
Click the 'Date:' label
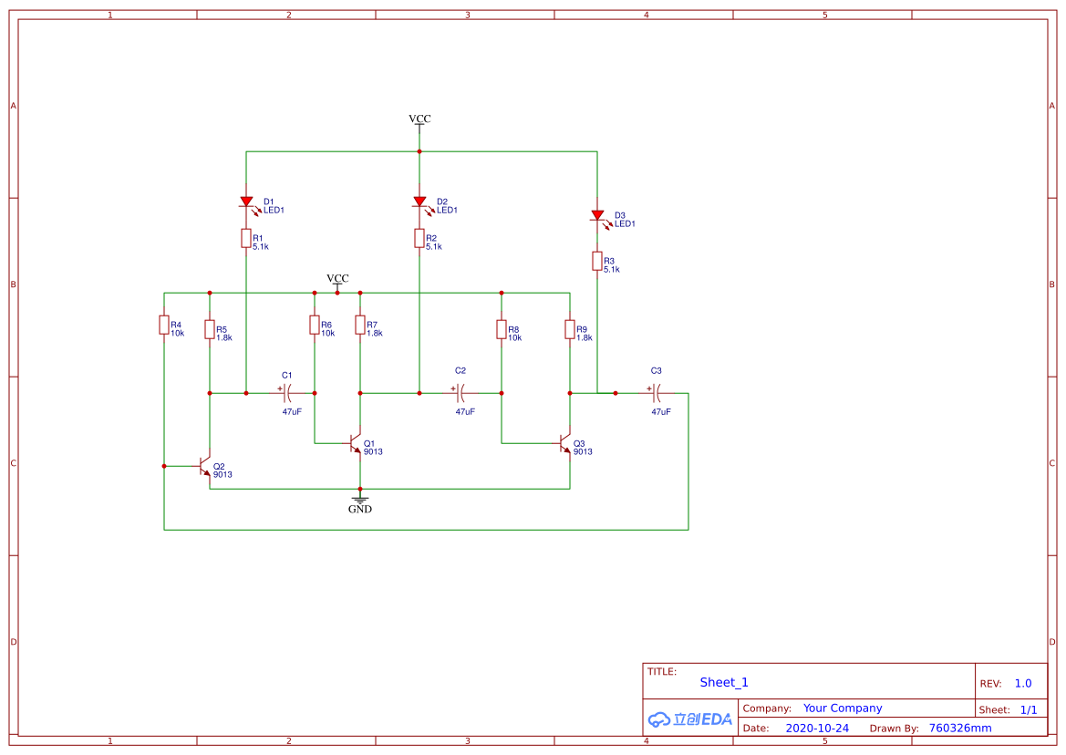point(756,729)
